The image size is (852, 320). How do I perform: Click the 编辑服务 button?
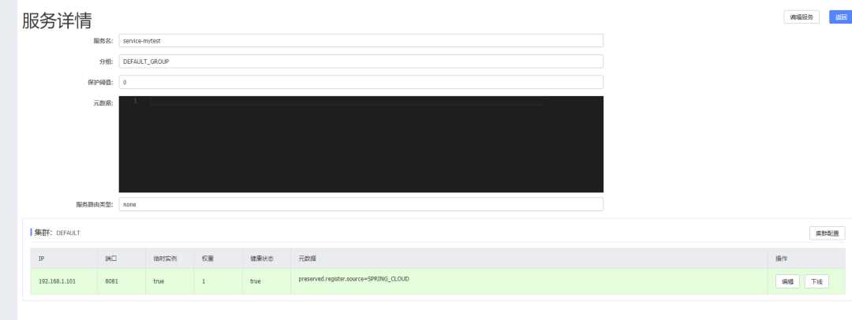pos(801,17)
